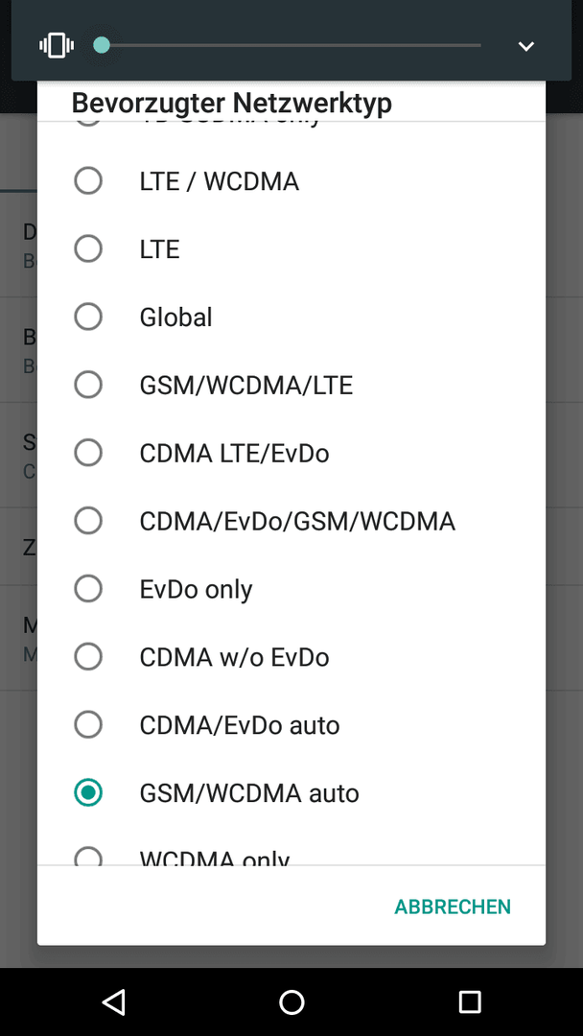Viewport: 583px width, 1036px height.
Task: Tap the Android home circle icon
Action: (291, 1001)
